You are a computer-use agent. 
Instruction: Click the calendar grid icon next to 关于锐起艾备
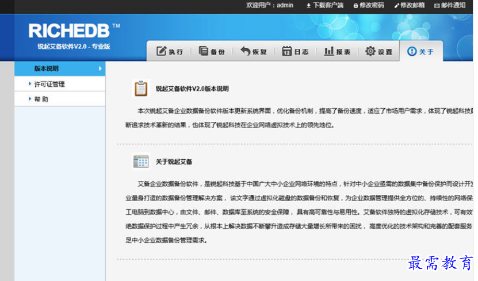pyautogui.click(x=141, y=161)
